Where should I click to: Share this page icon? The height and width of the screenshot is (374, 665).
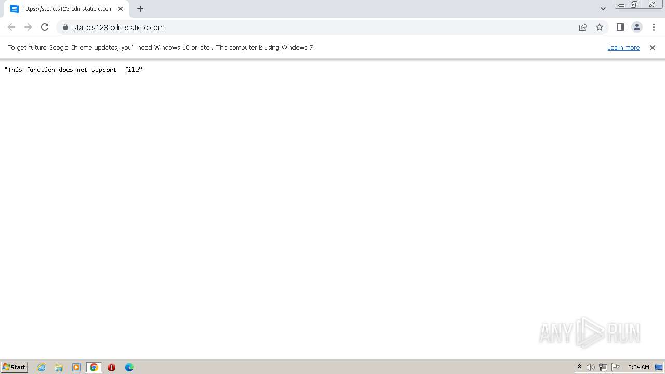583,27
